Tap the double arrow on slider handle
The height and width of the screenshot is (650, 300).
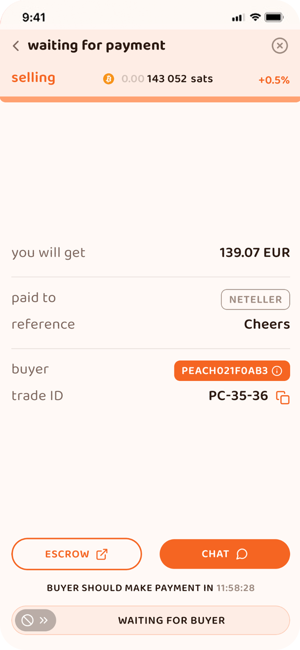[44, 620]
